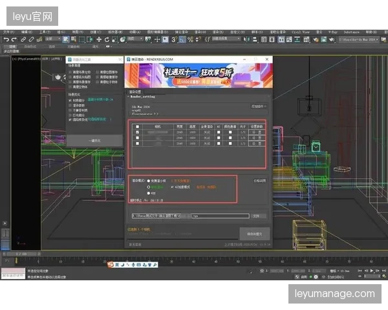Image resolution: width=388 pixels, height=310 pixels.
Task: Select the first free render mode radio button
Action: 149,181
